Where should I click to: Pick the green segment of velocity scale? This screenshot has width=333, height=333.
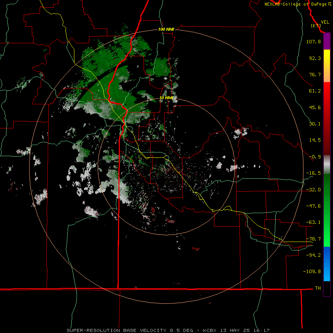[327, 210]
